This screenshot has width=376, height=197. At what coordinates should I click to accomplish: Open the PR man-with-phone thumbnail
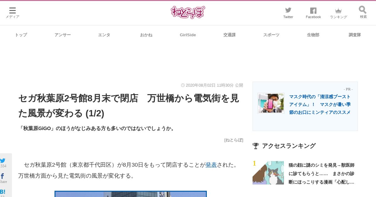(x=271, y=103)
